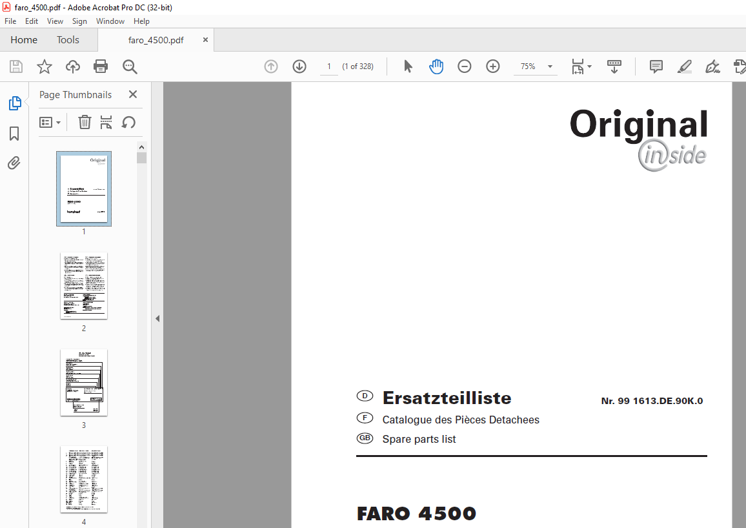
Task: Open the View menu
Action: point(55,21)
